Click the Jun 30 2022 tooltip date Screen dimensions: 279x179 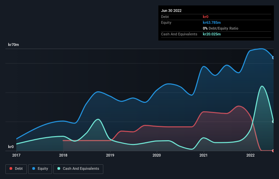coord(171,11)
